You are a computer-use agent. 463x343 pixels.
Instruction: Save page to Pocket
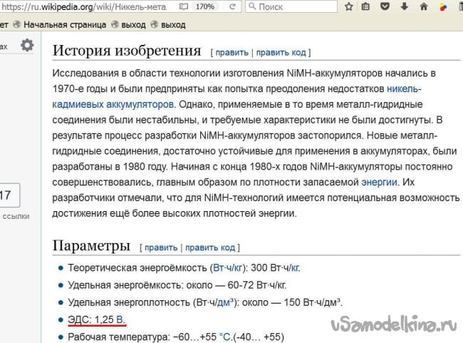(385, 6)
